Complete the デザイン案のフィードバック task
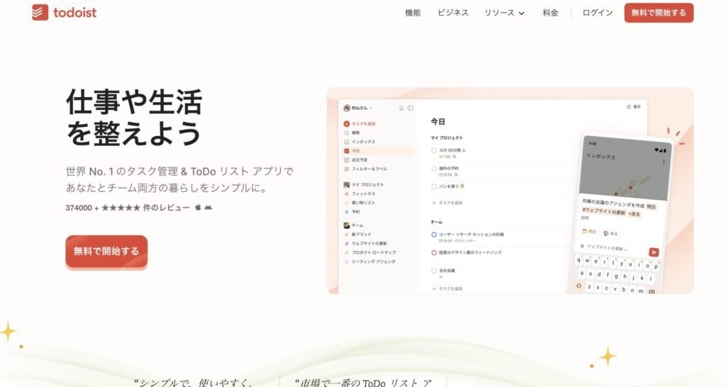The image size is (726, 387). pos(434,253)
